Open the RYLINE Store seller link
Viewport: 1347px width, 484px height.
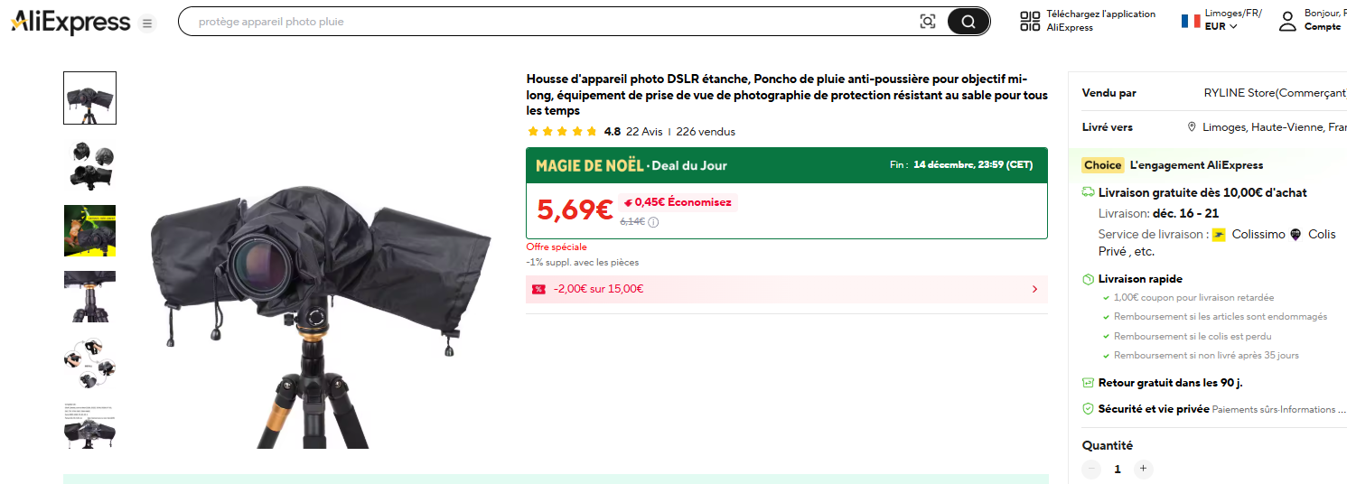click(x=1275, y=93)
